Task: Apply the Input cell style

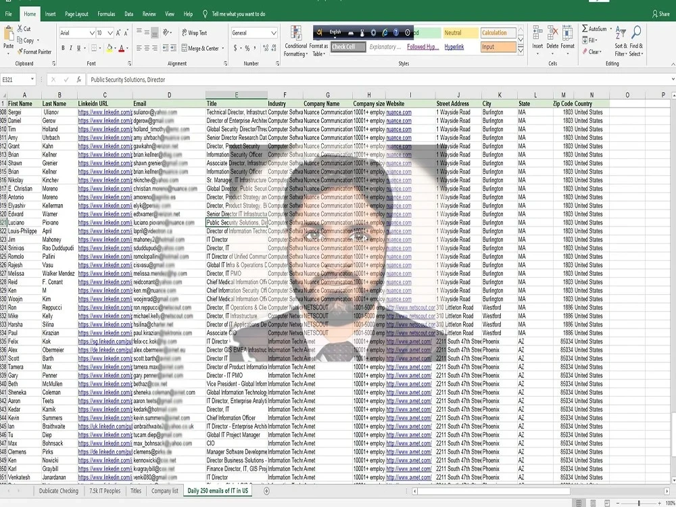Action: click(498, 47)
